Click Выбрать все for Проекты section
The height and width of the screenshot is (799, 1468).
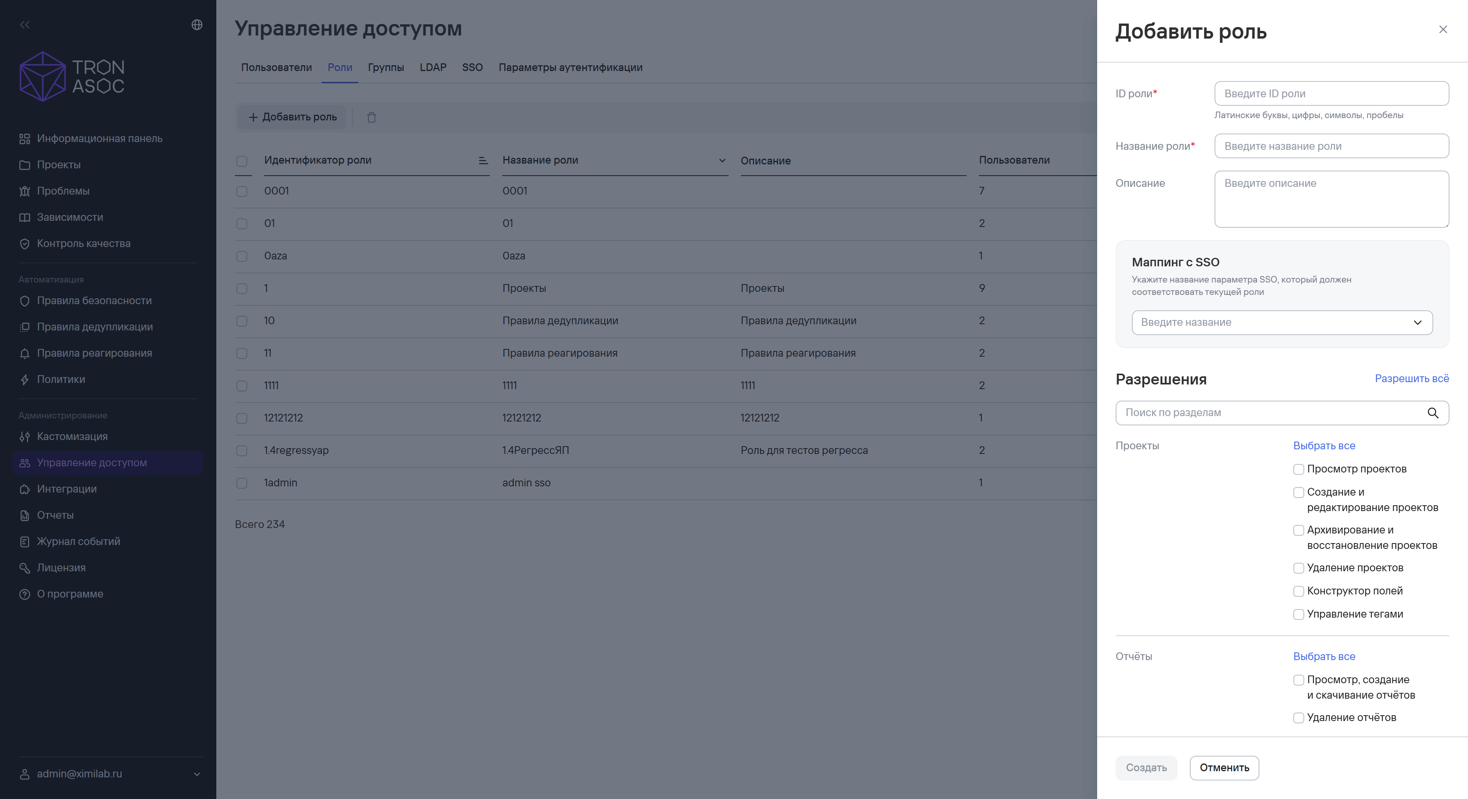[1324, 445]
